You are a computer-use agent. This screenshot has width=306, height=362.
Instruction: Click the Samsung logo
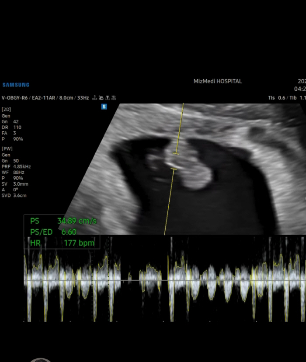[x=16, y=85]
